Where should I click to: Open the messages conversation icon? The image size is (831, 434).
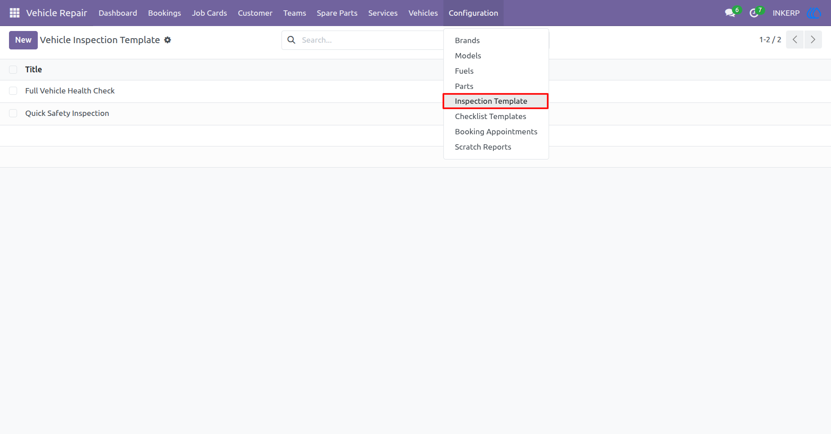pyautogui.click(x=730, y=13)
